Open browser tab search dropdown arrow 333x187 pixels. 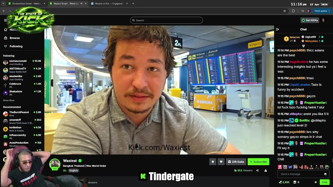(x=3, y=4)
